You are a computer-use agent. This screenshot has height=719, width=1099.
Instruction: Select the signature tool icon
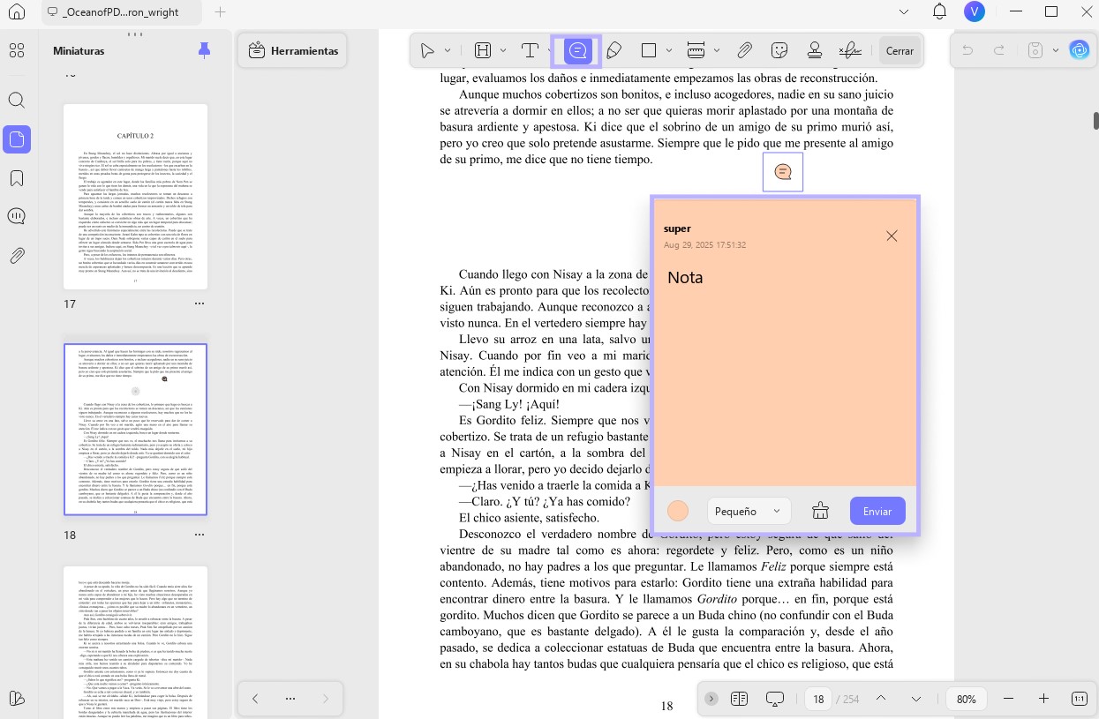point(850,50)
